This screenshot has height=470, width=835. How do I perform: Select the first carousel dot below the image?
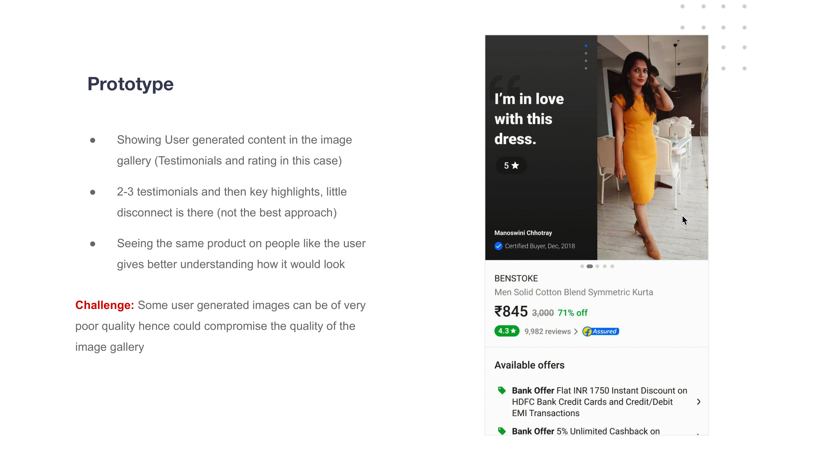coord(582,266)
